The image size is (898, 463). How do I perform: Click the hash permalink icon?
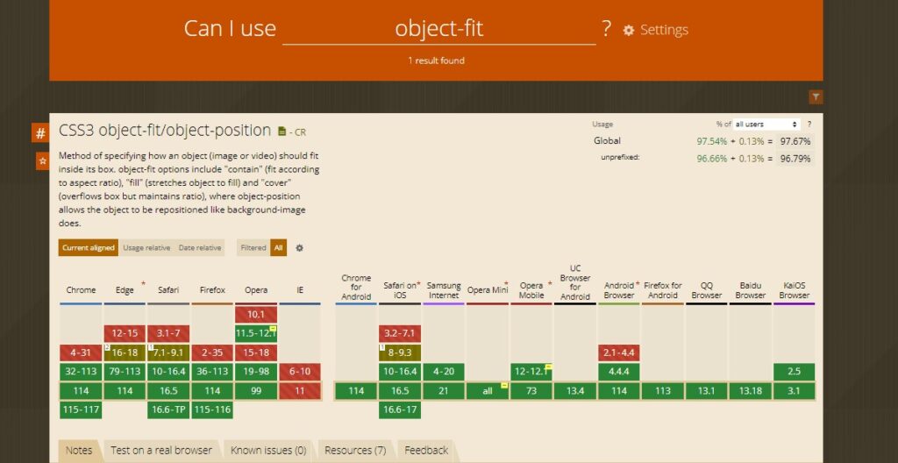[x=40, y=133]
